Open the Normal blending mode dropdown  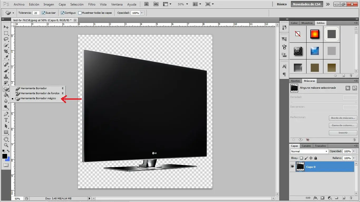point(309,151)
